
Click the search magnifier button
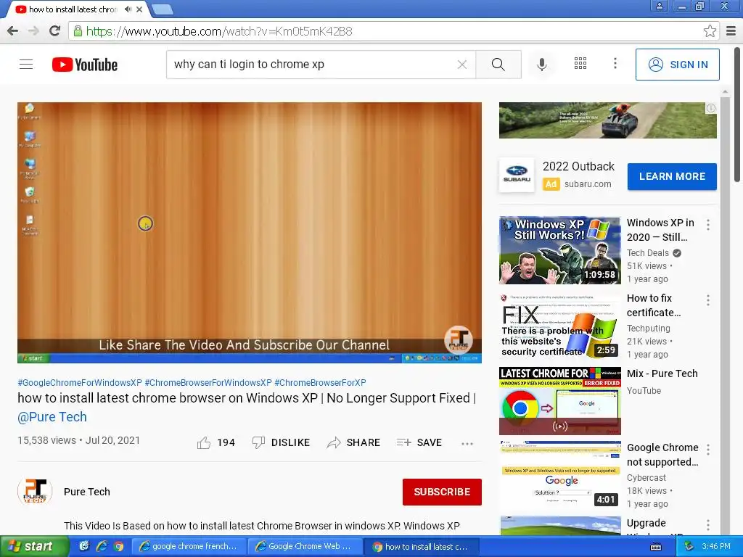point(498,65)
